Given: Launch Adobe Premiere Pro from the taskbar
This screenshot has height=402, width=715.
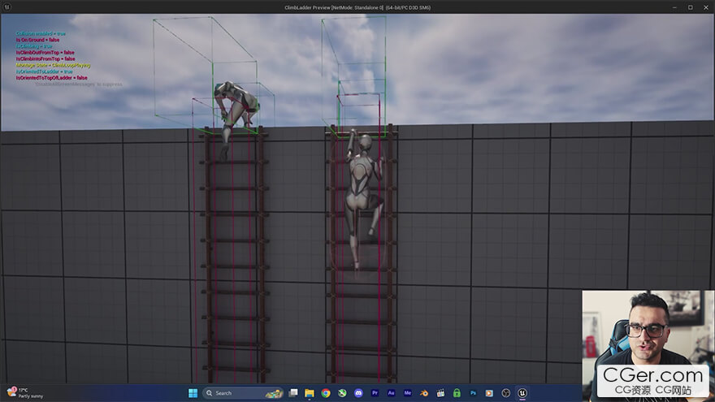Looking at the screenshot, I should [x=375, y=393].
